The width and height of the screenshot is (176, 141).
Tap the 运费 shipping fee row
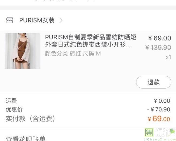pyautogui.click(x=88, y=101)
